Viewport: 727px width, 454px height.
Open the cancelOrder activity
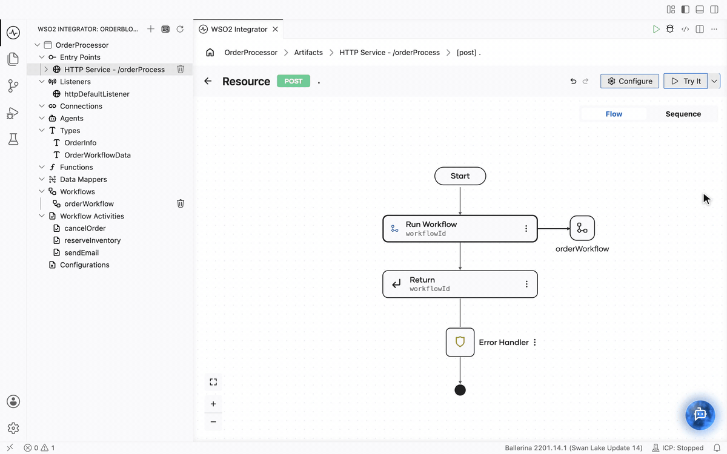pos(85,228)
